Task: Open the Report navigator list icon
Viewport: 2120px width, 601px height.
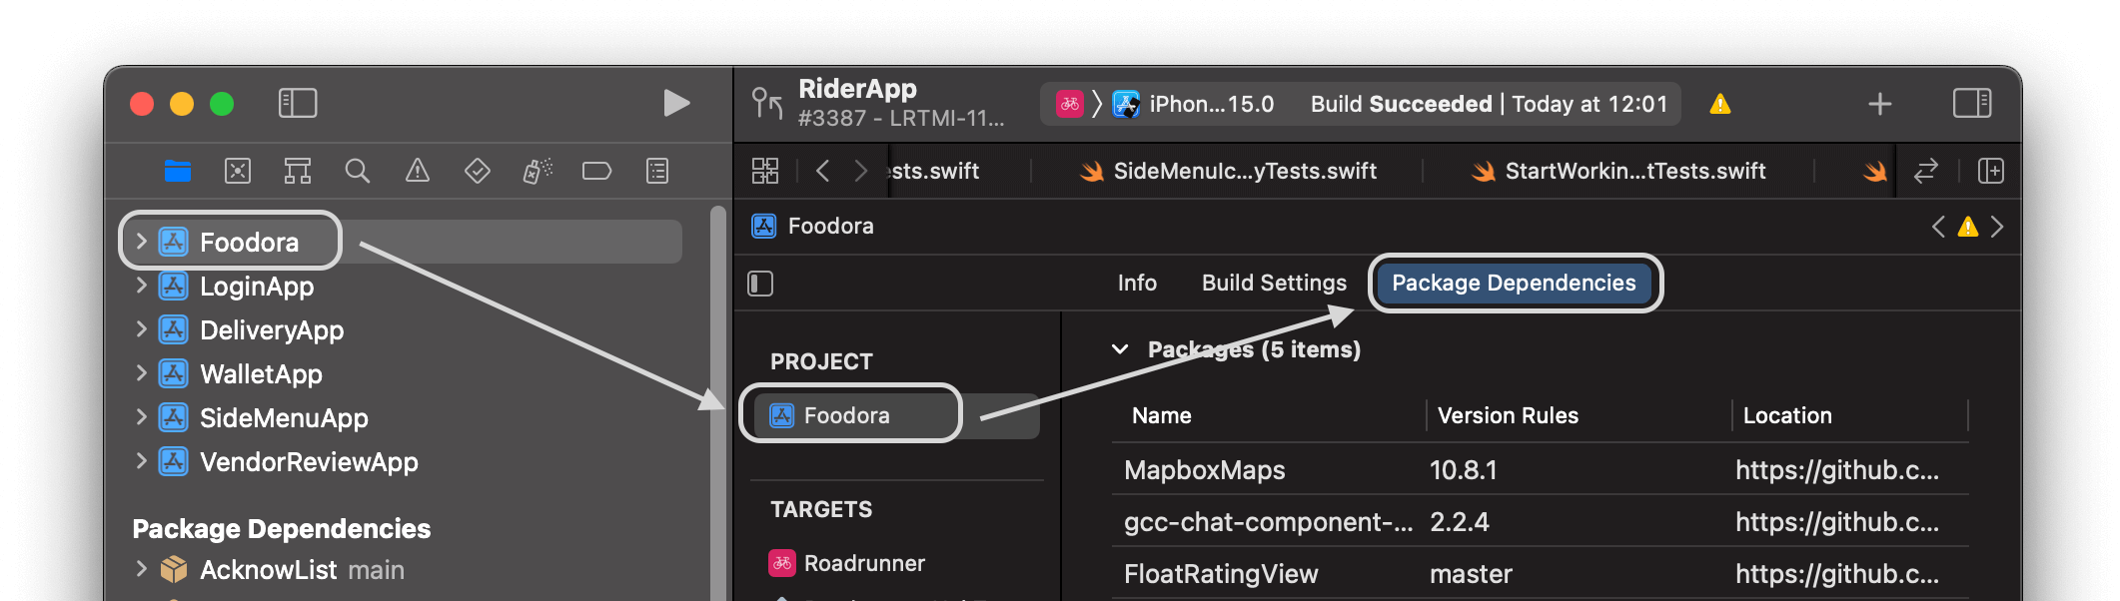Action: [x=656, y=171]
